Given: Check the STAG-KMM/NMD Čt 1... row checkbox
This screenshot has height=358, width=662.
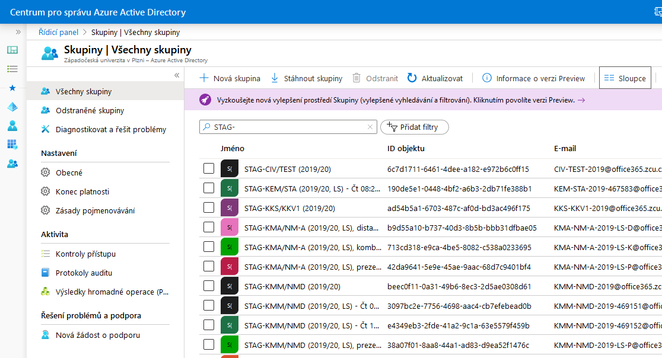Looking at the screenshot, I should pyautogui.click(x=209, y=325).
